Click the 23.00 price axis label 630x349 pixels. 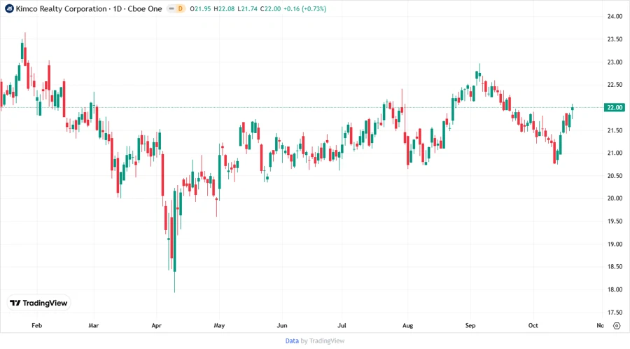[615, 62]
